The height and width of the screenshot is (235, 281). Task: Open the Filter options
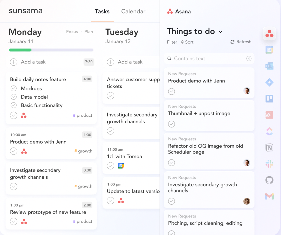172,42
